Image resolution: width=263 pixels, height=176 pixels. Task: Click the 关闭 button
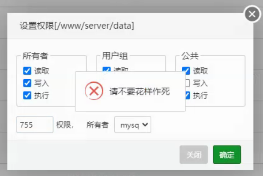(194, 154)
